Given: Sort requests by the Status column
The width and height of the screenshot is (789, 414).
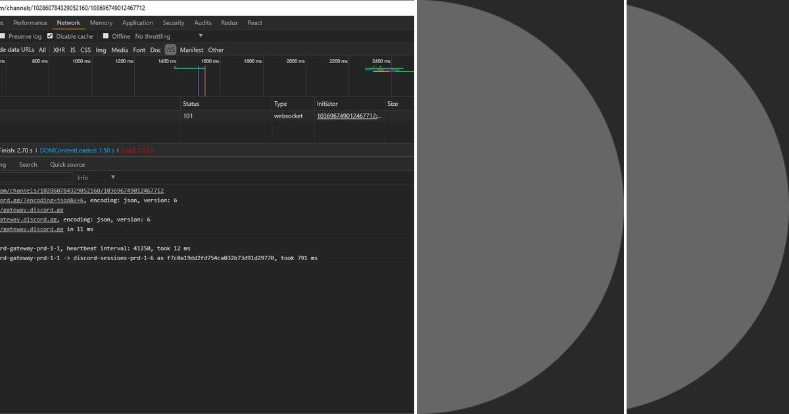Looking at the screenshot, I should point(190,103).
